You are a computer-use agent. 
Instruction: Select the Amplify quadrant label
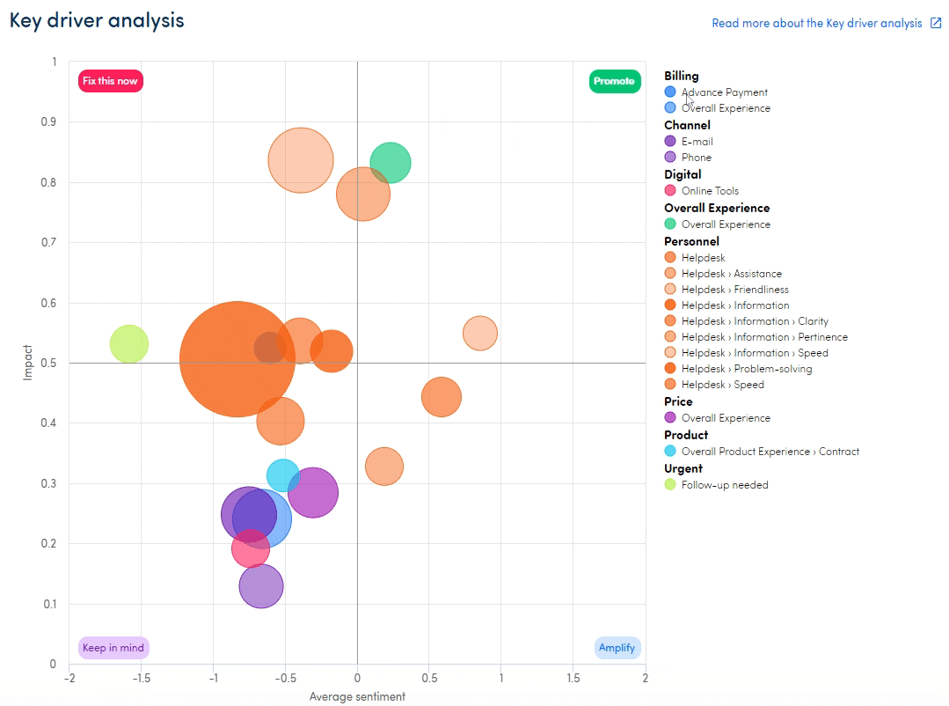[x=617, y=648]
